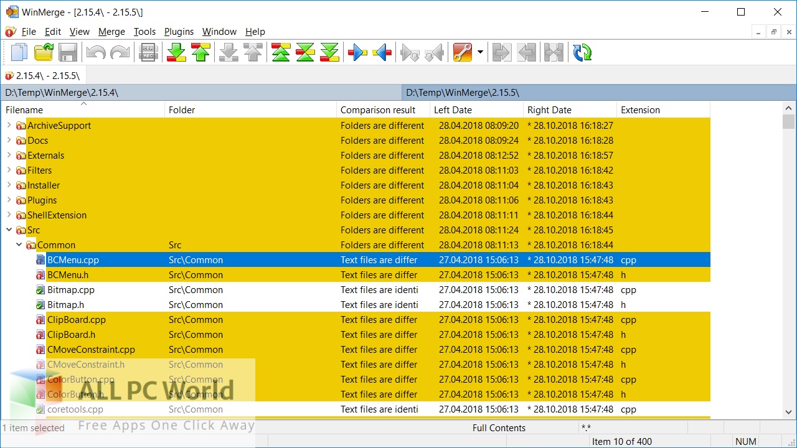Image resolution: width=797 pixels, height=448 pixels.
Task: Click the Undo arrow icon
Action: coord(96,53)
